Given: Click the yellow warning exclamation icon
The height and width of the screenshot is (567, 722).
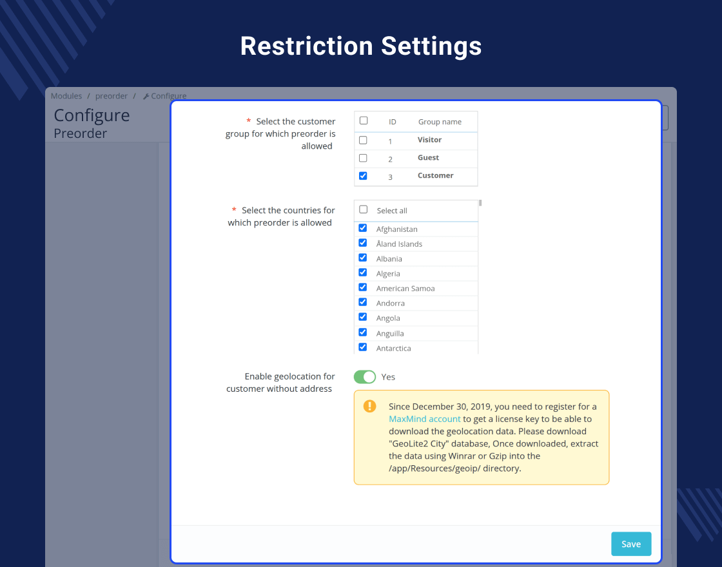Looking at the screenshot, I should [x=370, y=406].
